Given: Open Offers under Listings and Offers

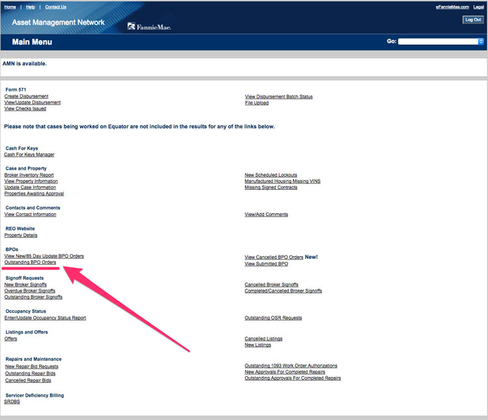Looking at the screenshot, I should tap(10, 339).
